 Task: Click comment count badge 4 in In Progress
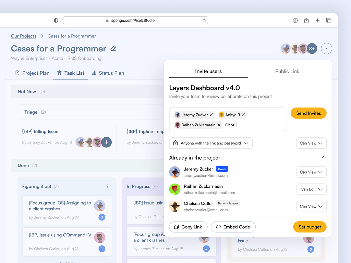(206, 249)
